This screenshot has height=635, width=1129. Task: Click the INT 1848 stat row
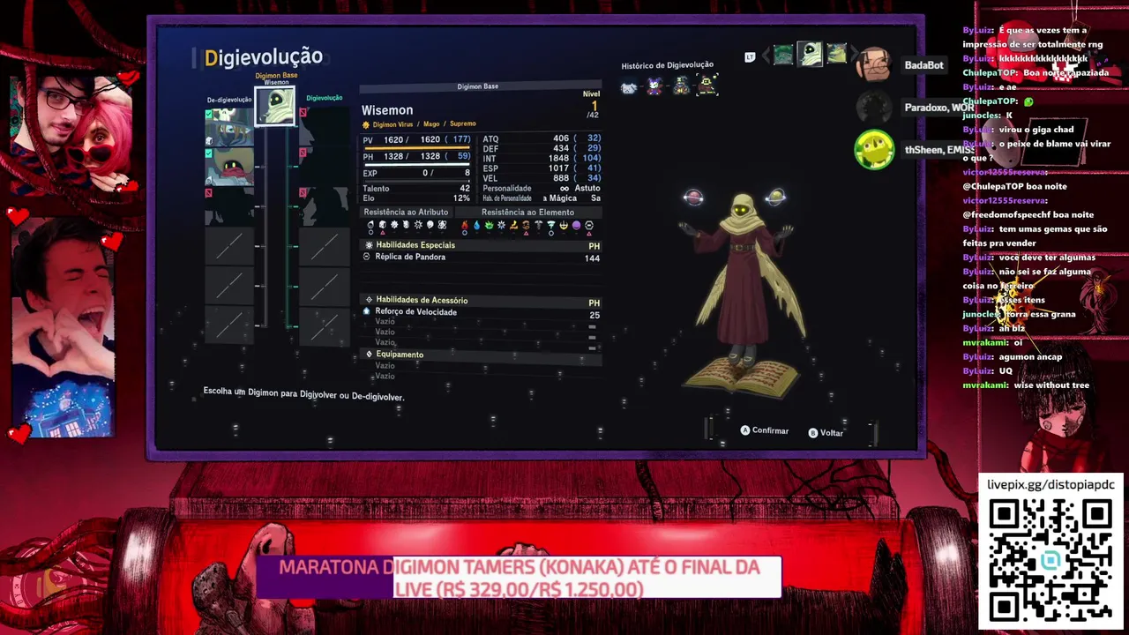coord(541,159)
